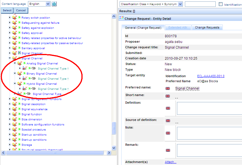Enable the Identification checkbox
The width and height of the screenshot is (242, 165).
coord(221,4)
